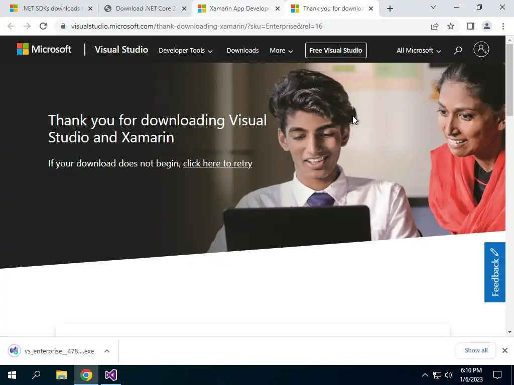This screenshot has width=514, height=385.
Task: Click the taskbar clock showing 6:10 PM
Action: tap(471, 375)
